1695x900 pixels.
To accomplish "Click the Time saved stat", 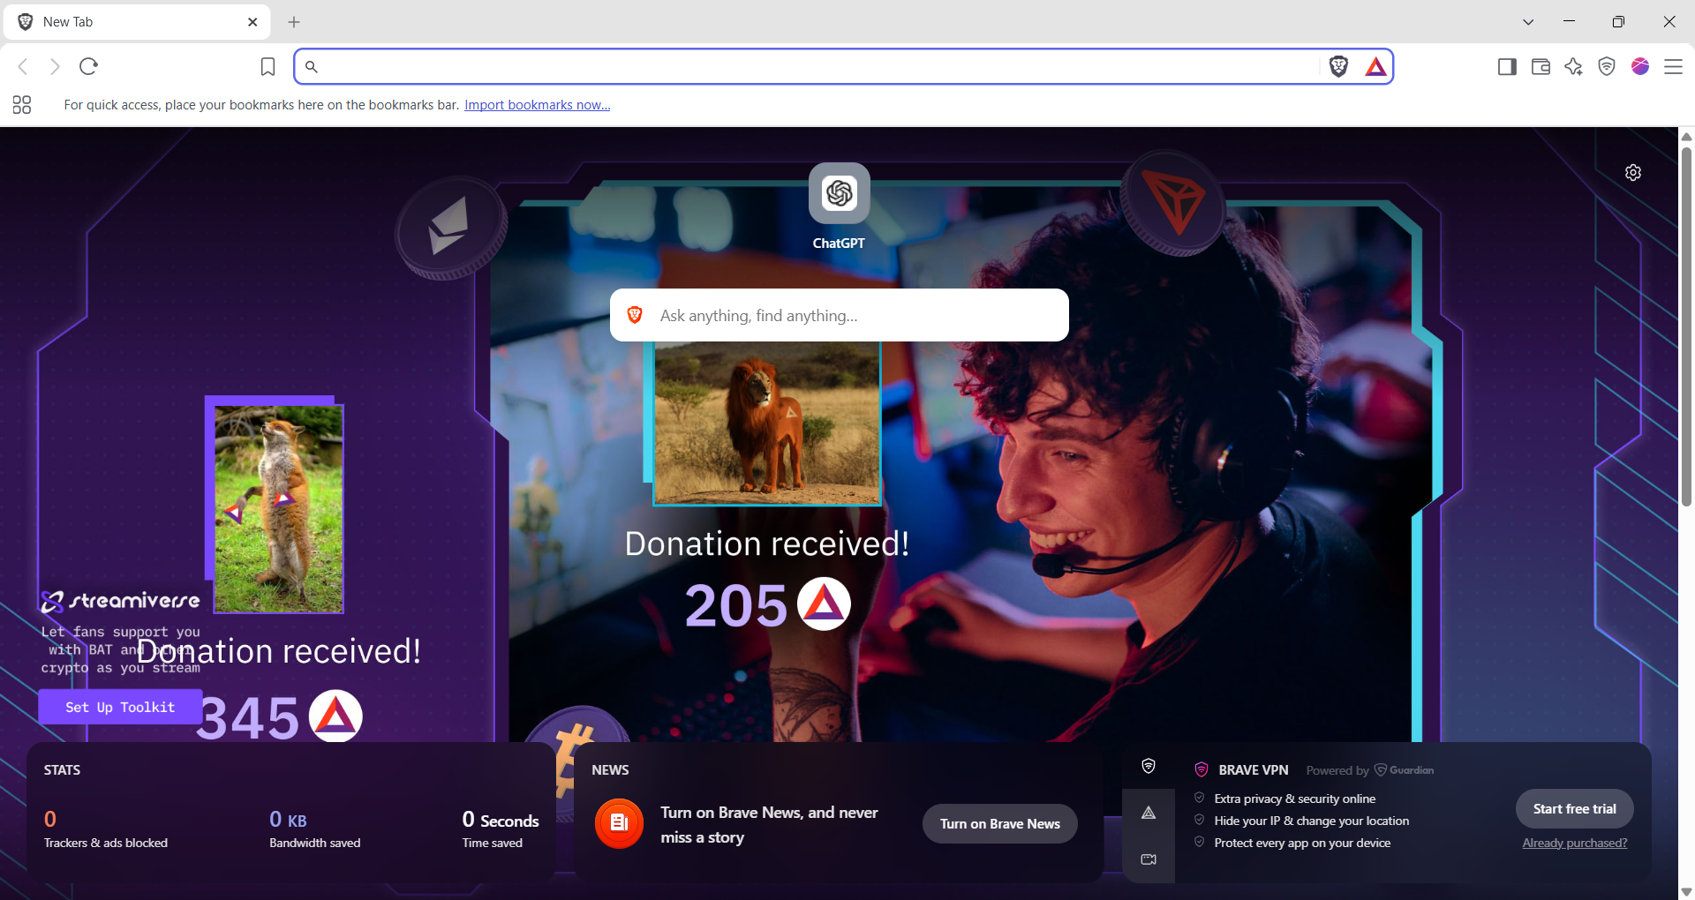I will 501,829.
